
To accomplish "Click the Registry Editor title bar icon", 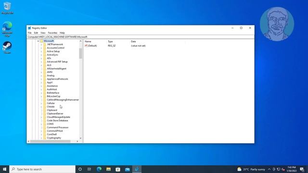I will (x=29, y=28).
